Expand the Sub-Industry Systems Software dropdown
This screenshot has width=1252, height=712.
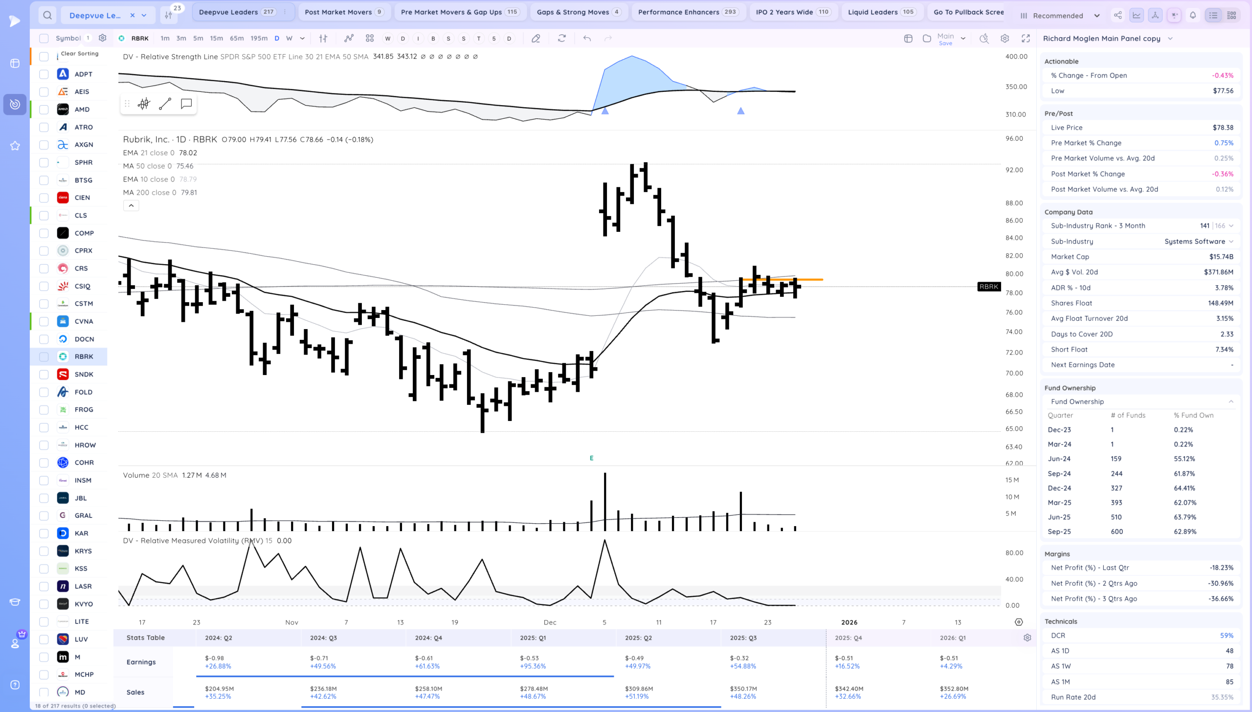[x=1231, y=242]
